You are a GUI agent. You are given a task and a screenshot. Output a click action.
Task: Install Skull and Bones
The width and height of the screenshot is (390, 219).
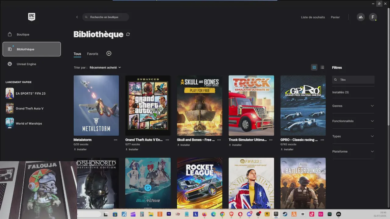(184, 145)
